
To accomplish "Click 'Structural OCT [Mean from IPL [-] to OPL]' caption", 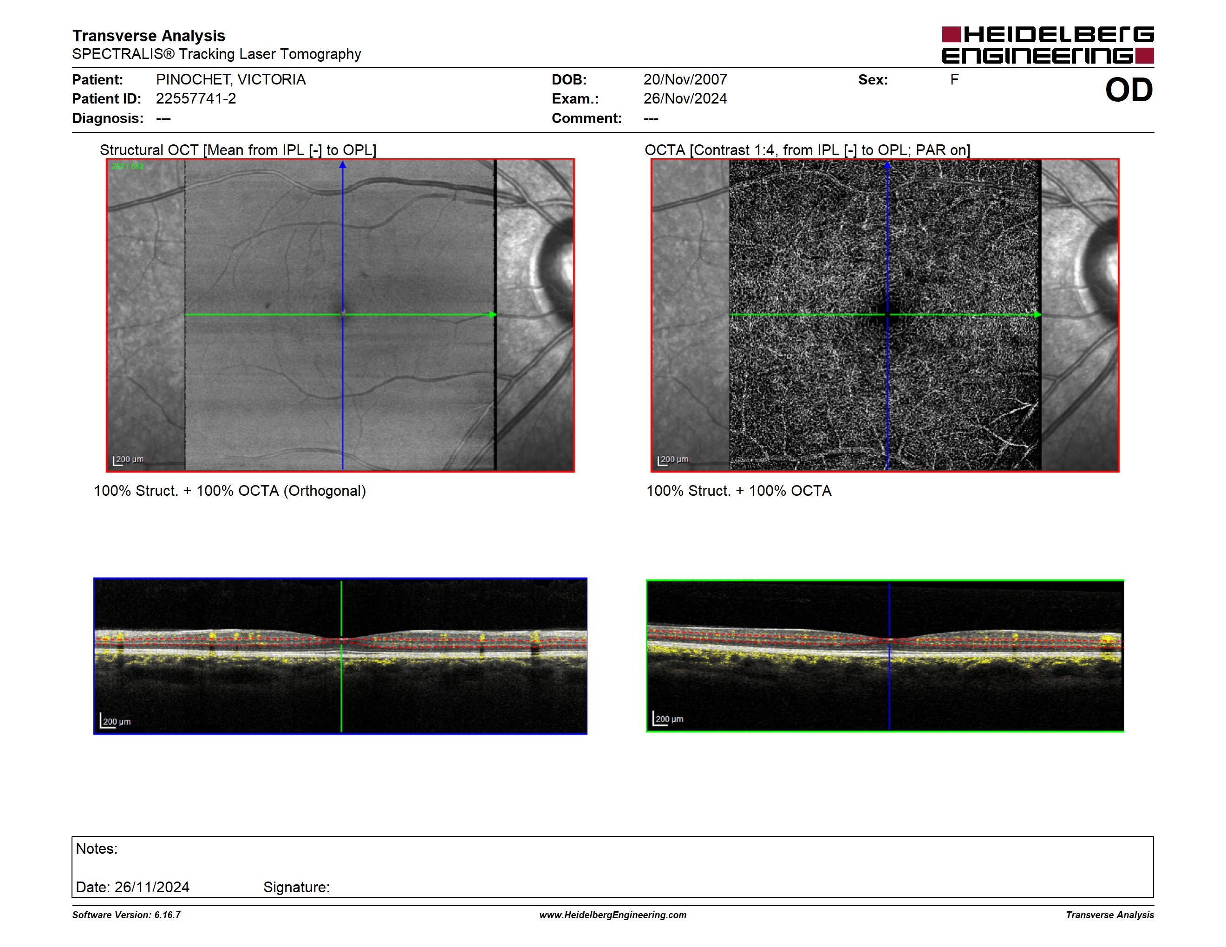I will 238,150.
